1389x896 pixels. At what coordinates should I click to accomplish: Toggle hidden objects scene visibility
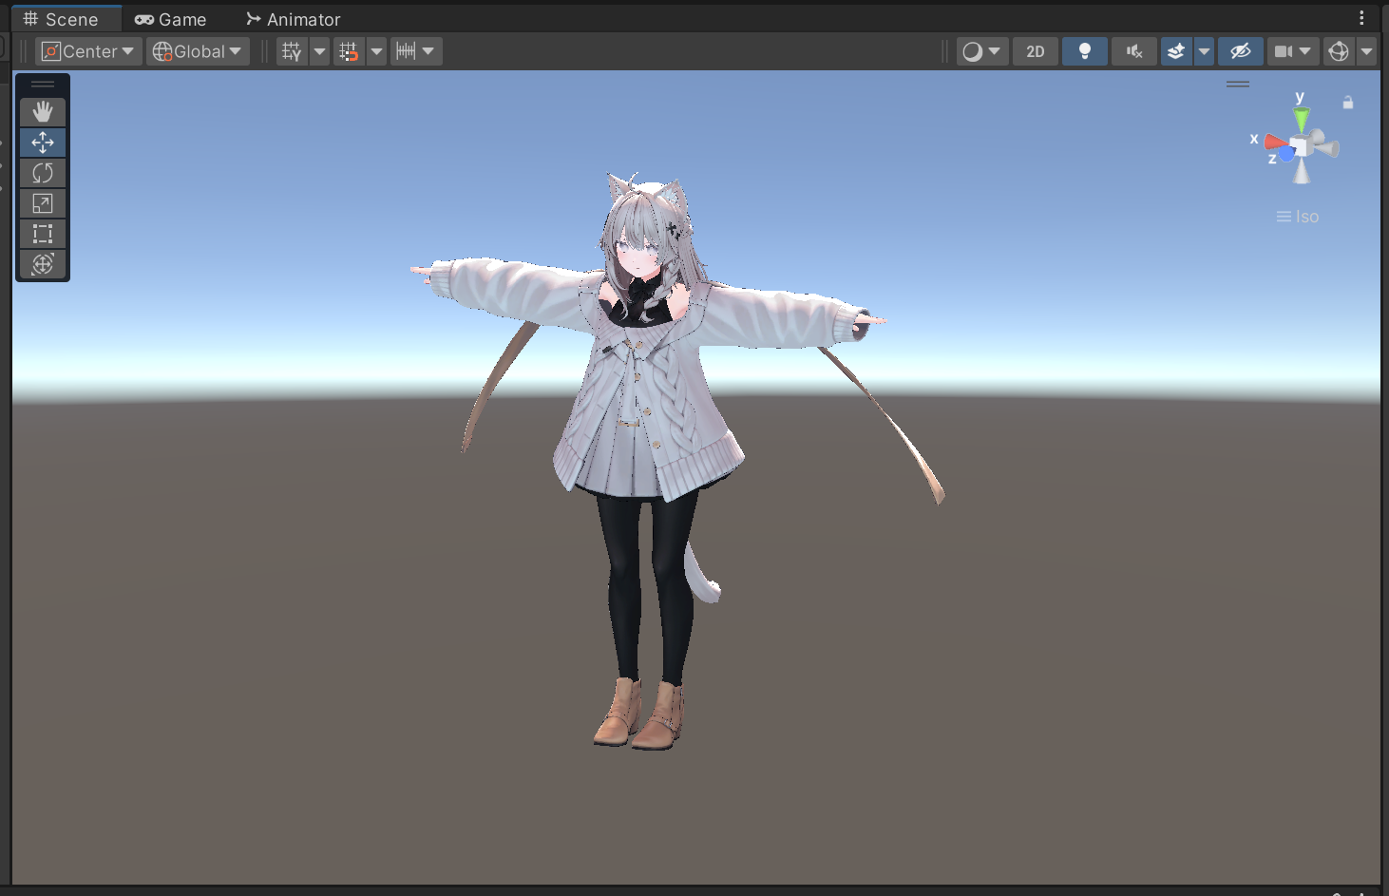pyautogui.click(x=1241, y=51)
